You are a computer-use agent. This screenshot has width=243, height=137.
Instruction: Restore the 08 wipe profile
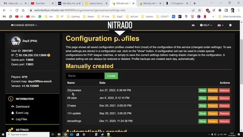tap(213, 98)
